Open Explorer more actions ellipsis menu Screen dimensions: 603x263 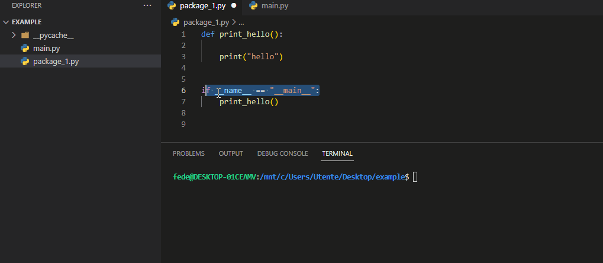(147, 5)
